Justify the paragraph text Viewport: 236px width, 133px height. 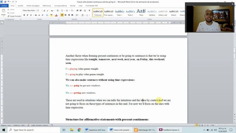72,15
